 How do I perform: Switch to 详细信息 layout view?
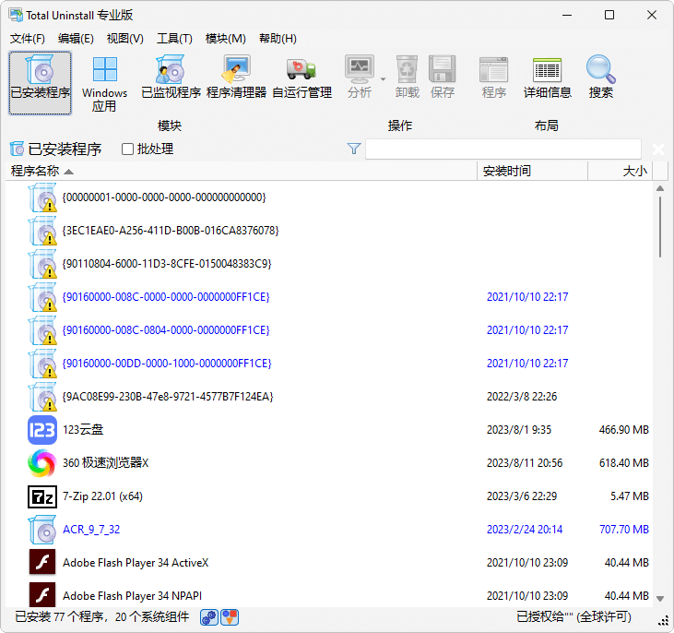click(x=547, y=77)
